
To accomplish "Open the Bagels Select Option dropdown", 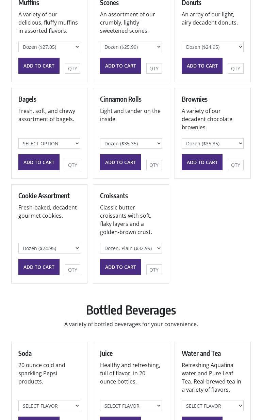I will (49, 143).
